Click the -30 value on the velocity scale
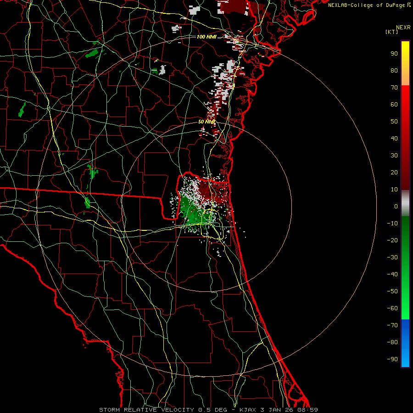 click(392, 257)
